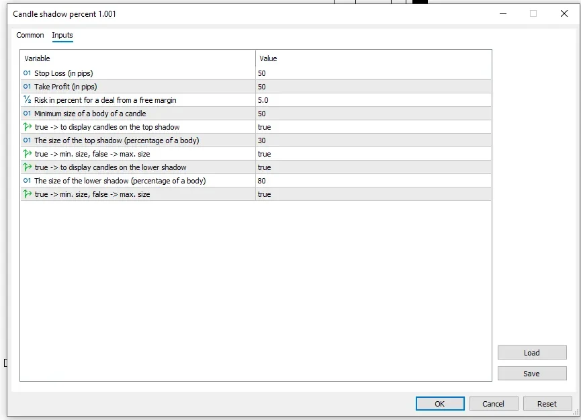Close the Candle shadow percent dialog
Image resolution: width=581 pixels, height=420 pixels.
tap(564, 13)
